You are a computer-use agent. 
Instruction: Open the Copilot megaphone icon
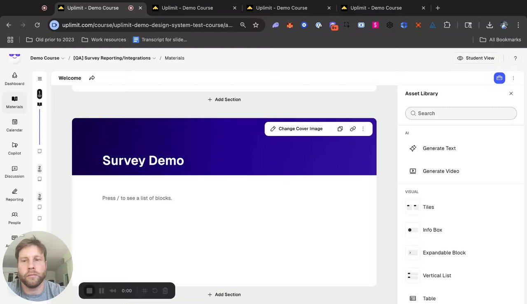tap(14, 145)
